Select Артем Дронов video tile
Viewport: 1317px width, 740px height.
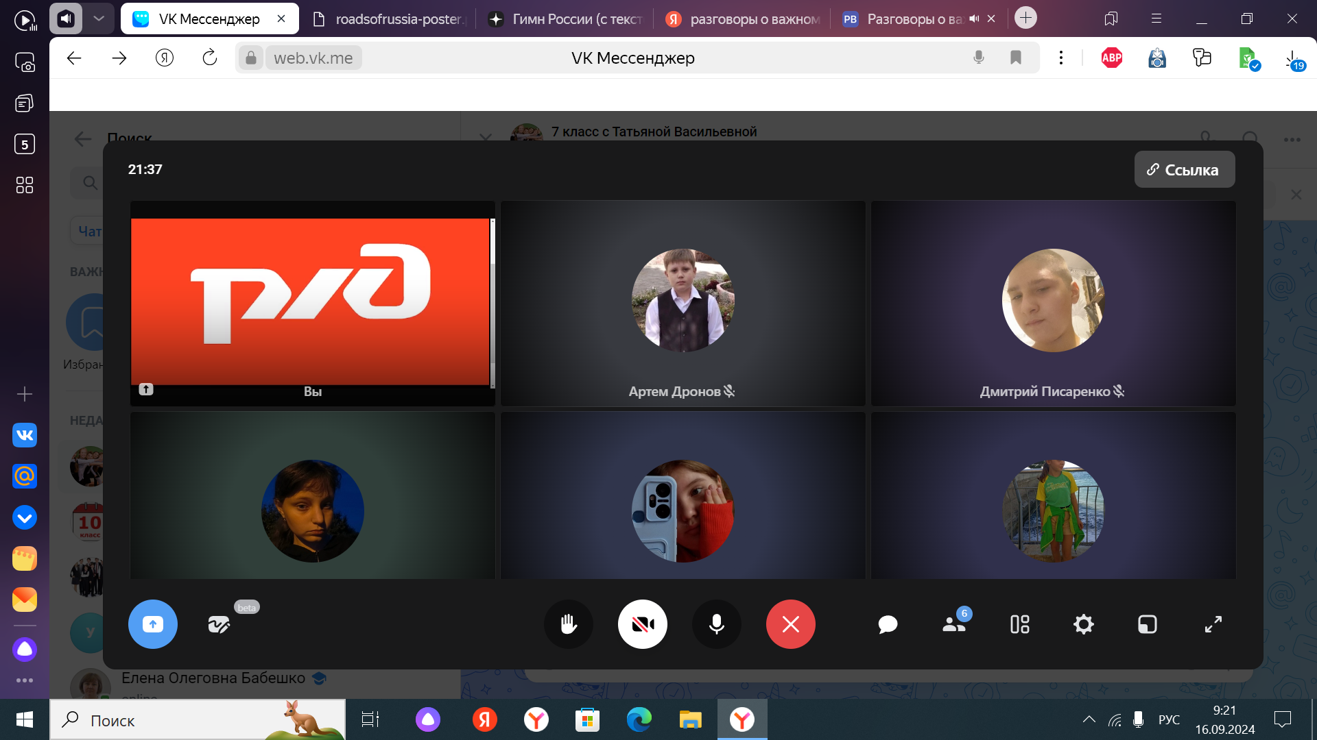click(683, 304)
